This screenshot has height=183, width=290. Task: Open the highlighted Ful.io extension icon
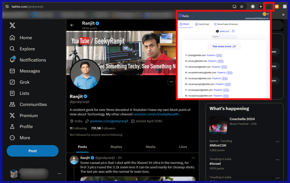pyautogui.click(x=269, y=7)
